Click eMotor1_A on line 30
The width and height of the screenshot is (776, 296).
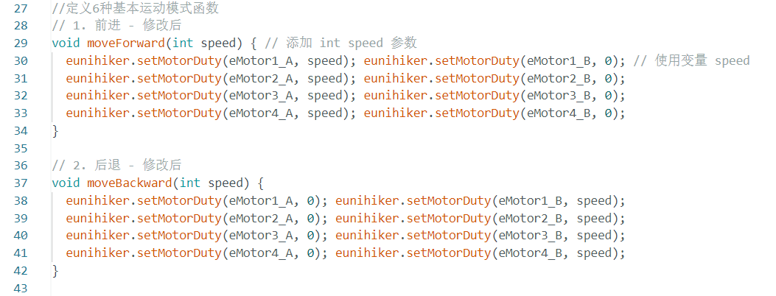pyautogui.click(x=262, y=61)
